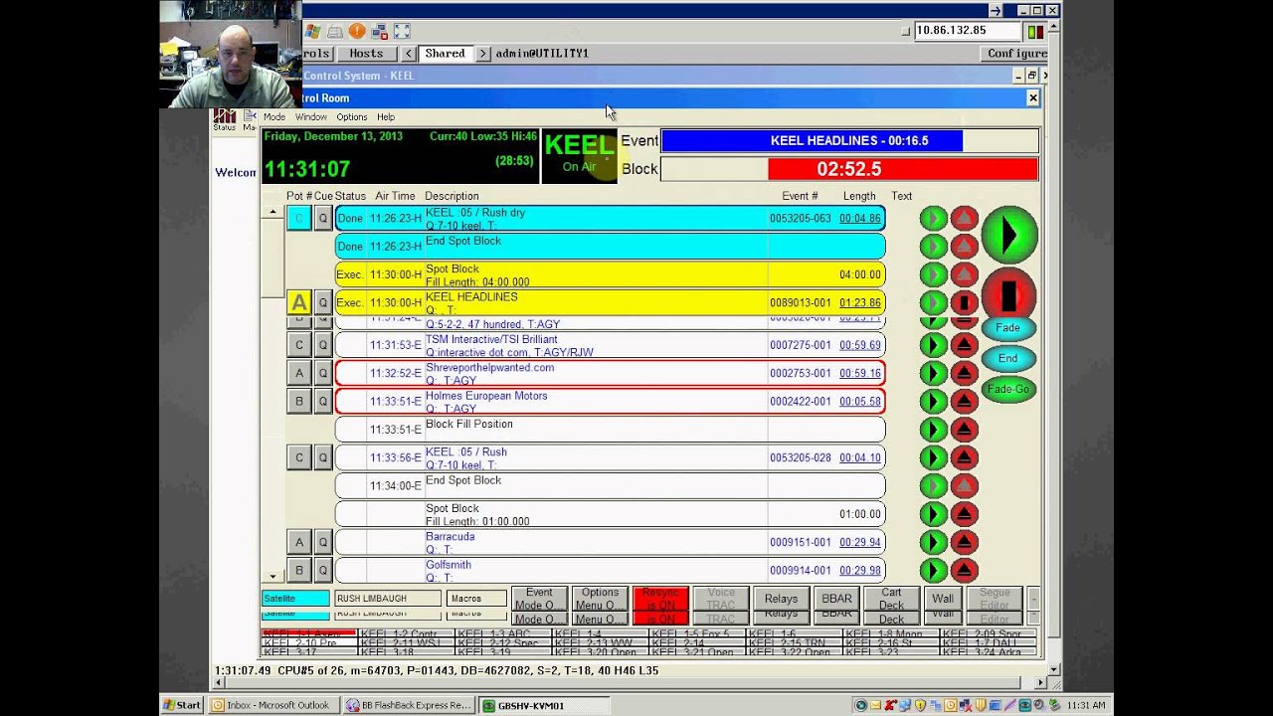Open Inbox - Microsoft Outlook taskbar item
Image resolution: width=1273 pixels, height=716 pixels.
274,705
